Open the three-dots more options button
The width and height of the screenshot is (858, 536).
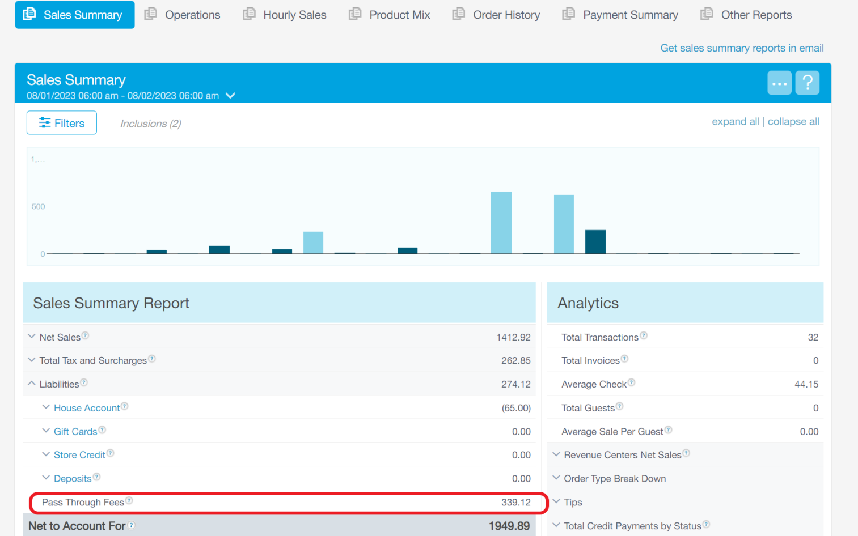point(779,83)
